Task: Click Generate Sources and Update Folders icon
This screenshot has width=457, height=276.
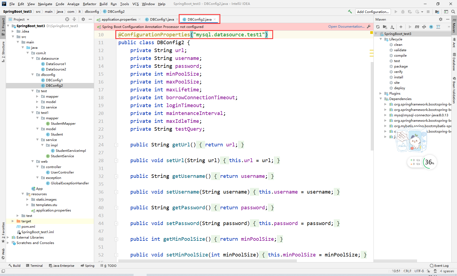Action: click(385, 27)
